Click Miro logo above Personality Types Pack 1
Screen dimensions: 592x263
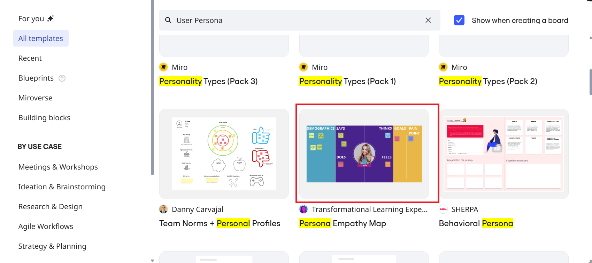pyautogui.click(x=303, y=67)
